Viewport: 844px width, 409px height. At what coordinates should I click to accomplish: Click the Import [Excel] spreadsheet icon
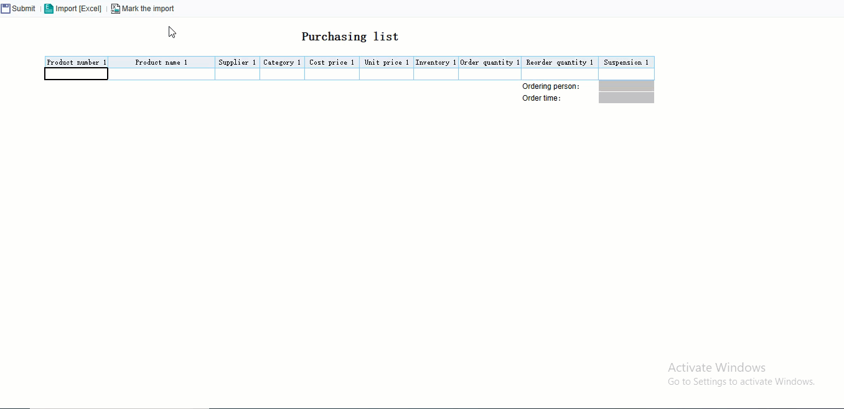click(49, 9)
